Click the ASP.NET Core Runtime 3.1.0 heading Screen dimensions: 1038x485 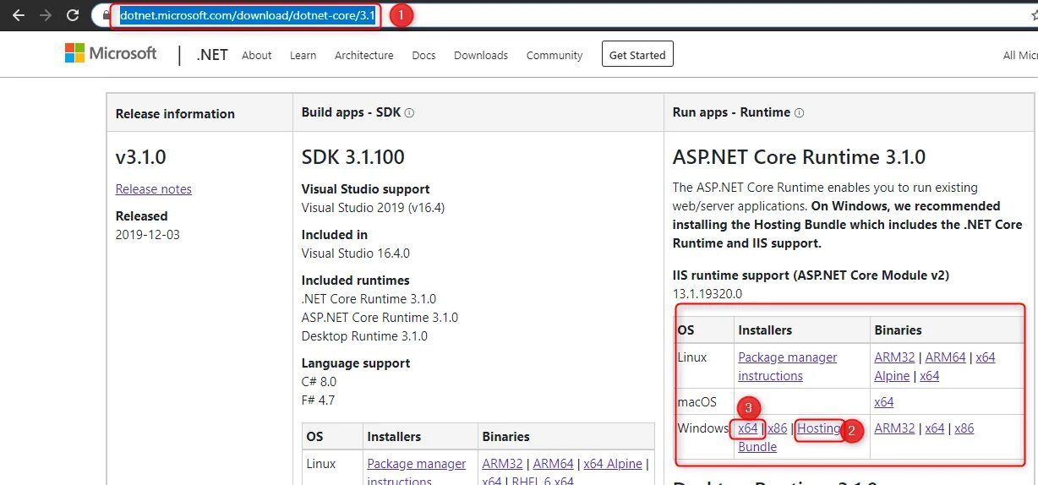[x=799, y=157]
